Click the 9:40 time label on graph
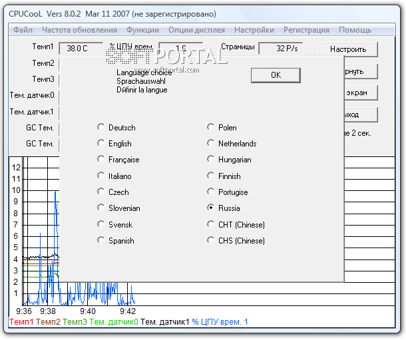406x340 pixels. (x=87, y=311)
